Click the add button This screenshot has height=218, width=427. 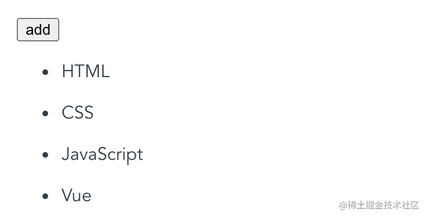tap(38, 30)
